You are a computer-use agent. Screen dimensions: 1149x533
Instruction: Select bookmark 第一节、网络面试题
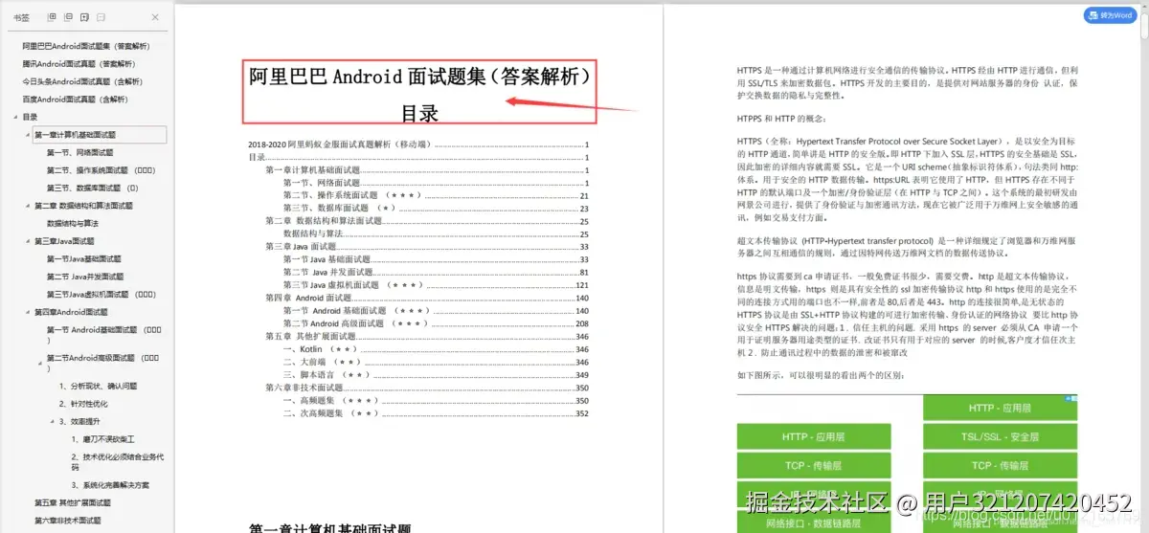(79, 152)
